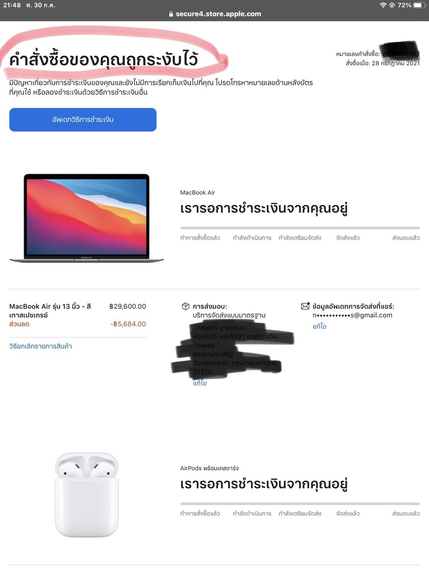Tap the orientation lock status icon

(x=392, y=5)
